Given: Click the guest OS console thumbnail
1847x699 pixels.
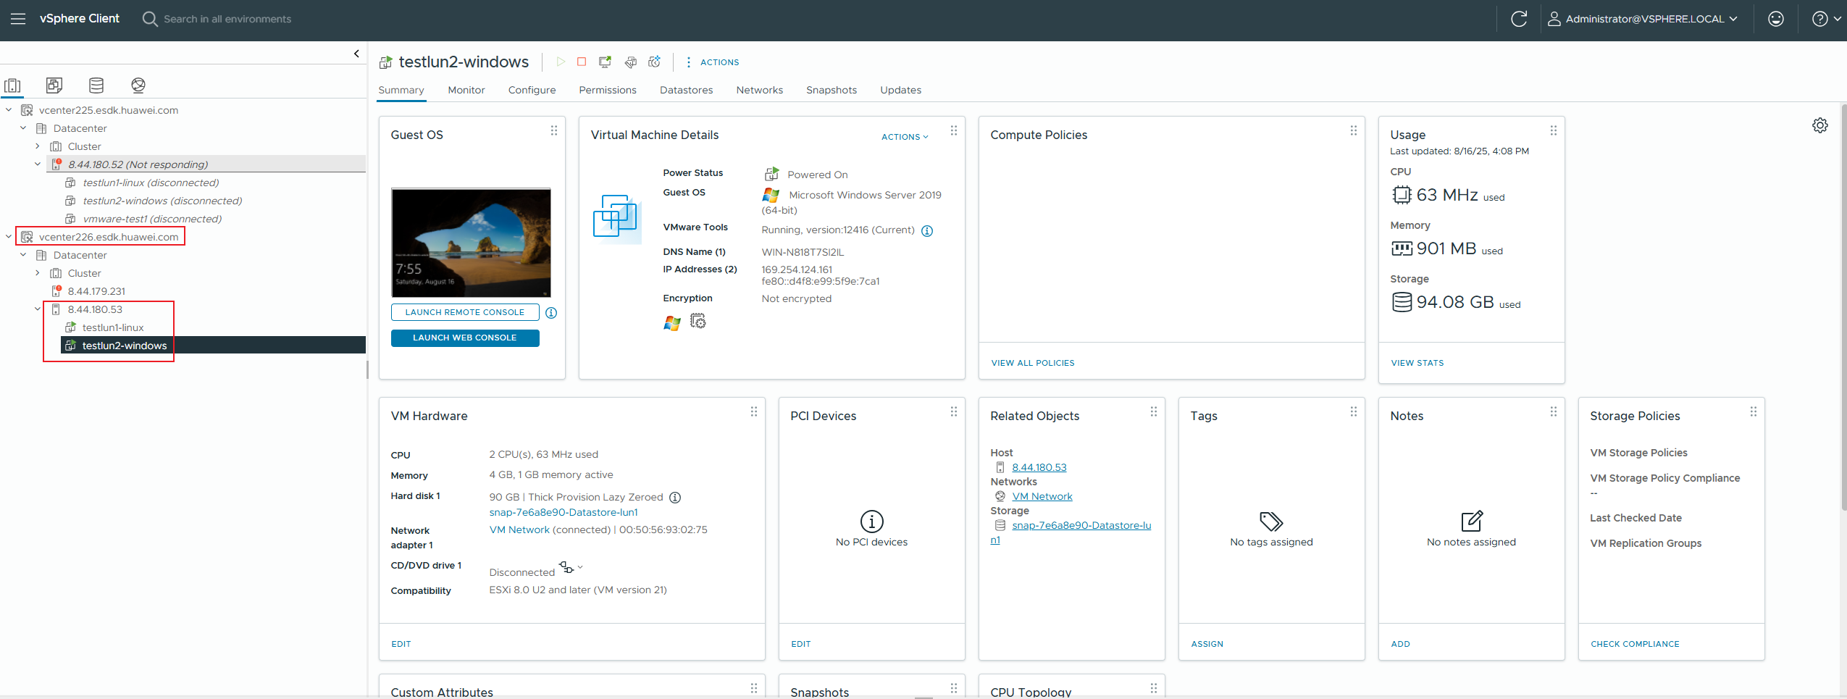Looking at the screenshot, I should pyautogui.click(x=471, y=243).
